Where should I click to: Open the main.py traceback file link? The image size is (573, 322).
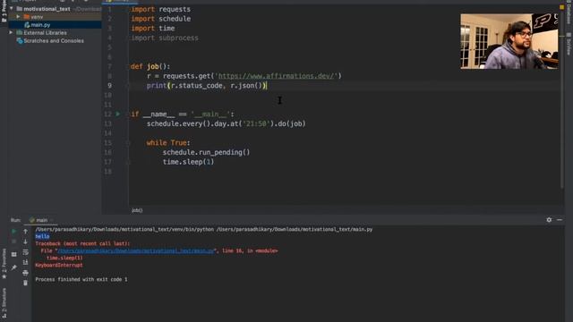pyautogui.click(x=135, y=250)
